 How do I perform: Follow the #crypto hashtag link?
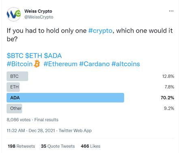pos(100,31)
